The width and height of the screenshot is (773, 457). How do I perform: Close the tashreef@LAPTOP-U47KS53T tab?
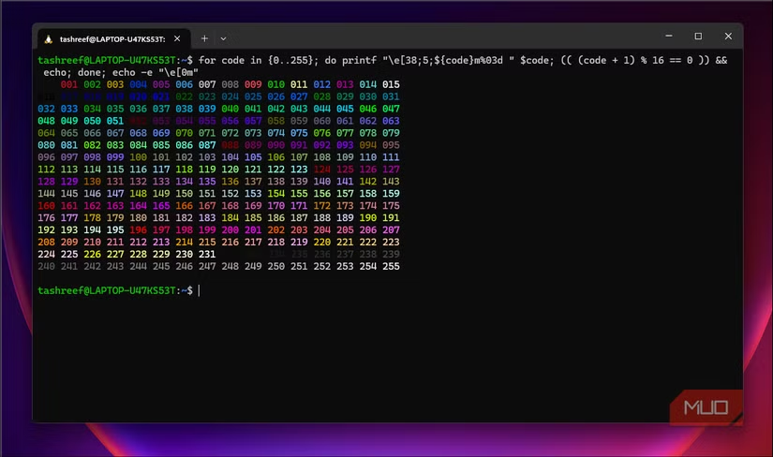point(179,38)
